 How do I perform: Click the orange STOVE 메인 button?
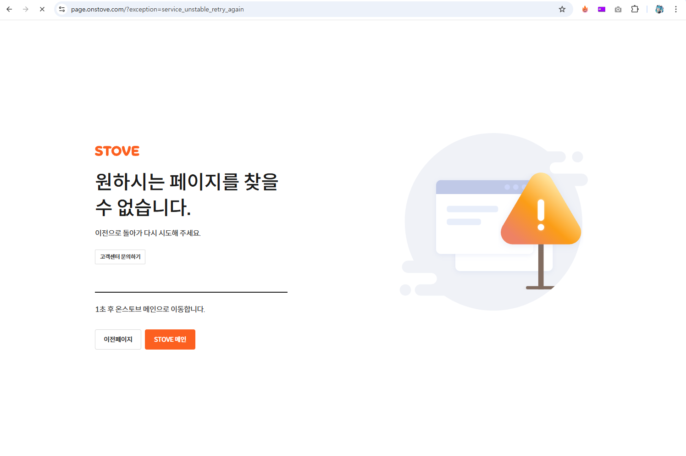point(170,339)
